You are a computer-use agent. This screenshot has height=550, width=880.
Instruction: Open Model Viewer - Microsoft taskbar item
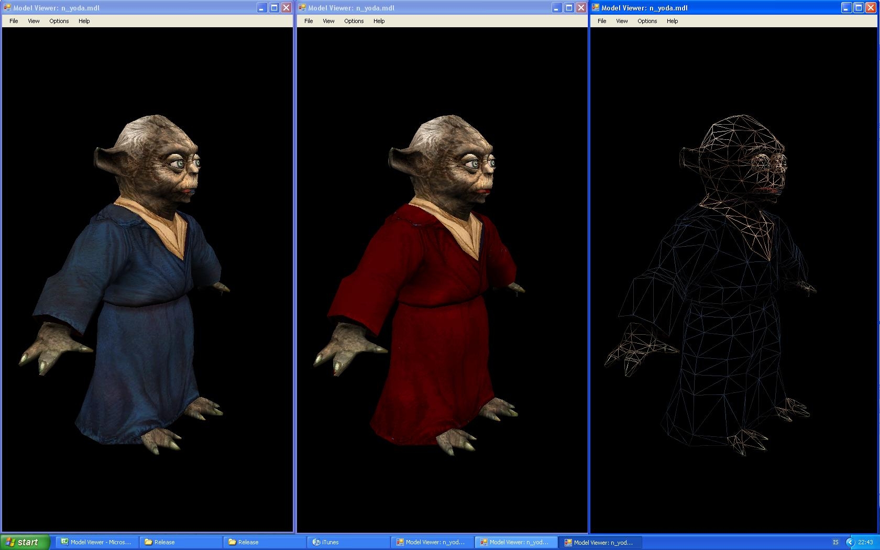point(96,542)
